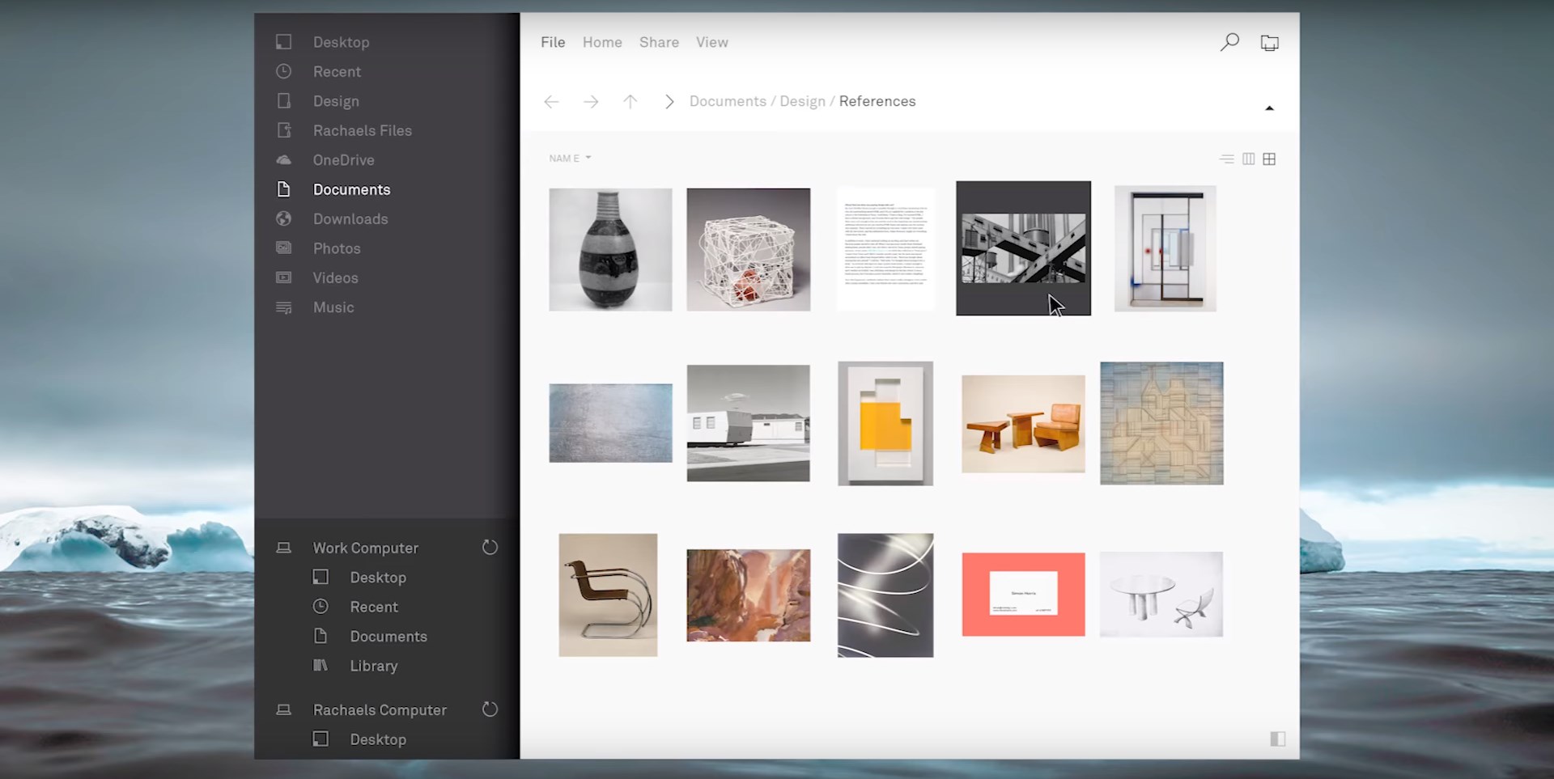Open the Name sort dropdown
This screenshot has width=1554, height=779.
tap(570, 159)
